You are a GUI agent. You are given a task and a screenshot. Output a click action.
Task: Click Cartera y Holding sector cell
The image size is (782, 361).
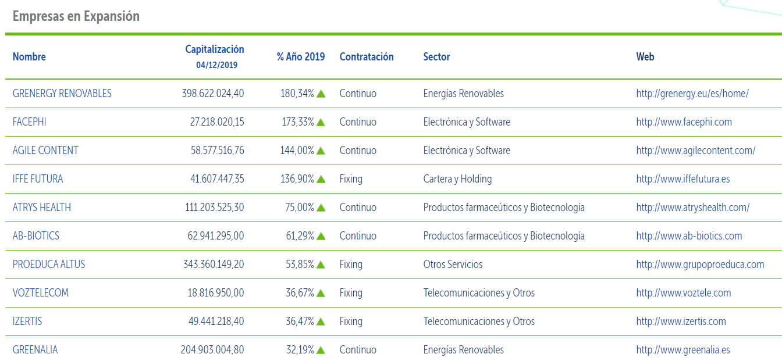pyautogui.click(x=457, y=179)
